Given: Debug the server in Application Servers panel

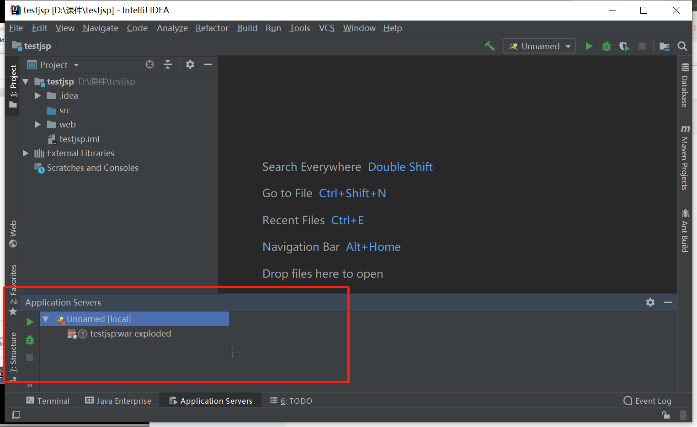Looking at the screenshot, I should (x=30, y=340).
